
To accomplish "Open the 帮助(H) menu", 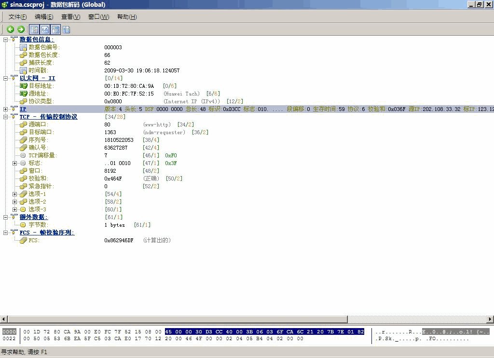I will (126, 17).
